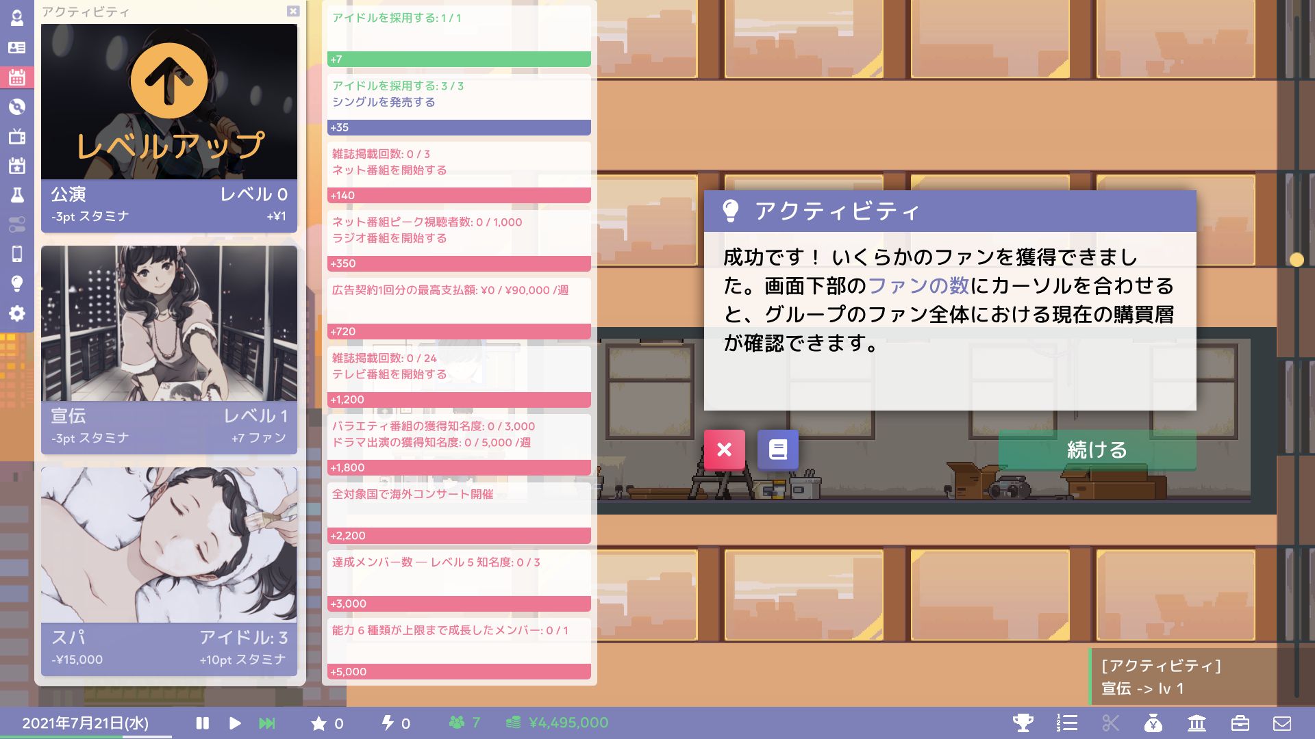
Task: Follow the ファンの数 highlighted link
Action: pos(918,285)
